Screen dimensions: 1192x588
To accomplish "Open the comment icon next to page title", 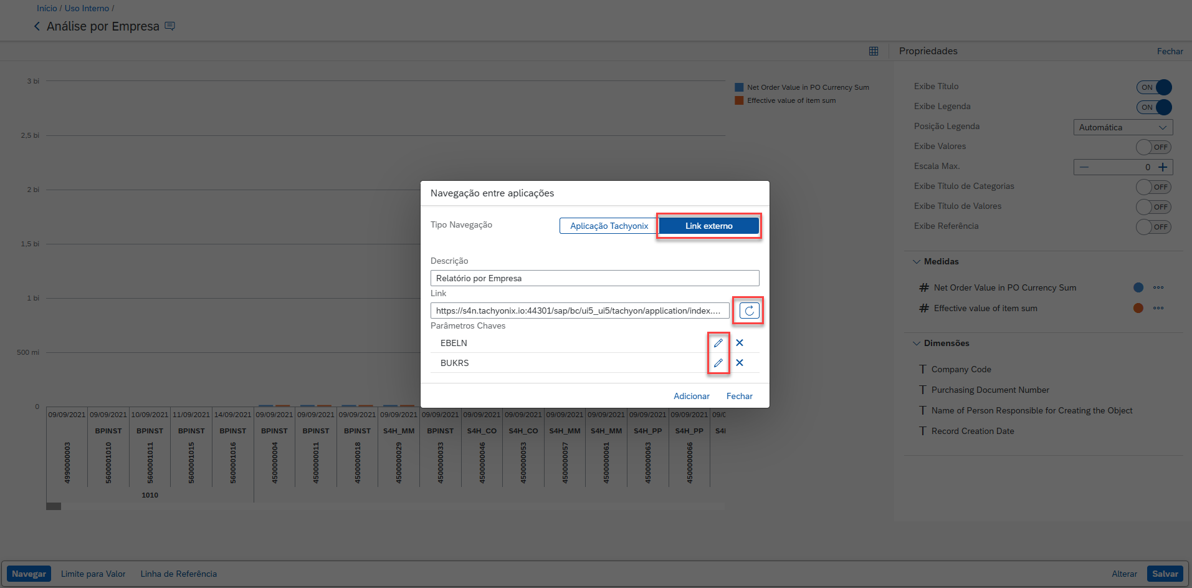I will pos(170,26).
